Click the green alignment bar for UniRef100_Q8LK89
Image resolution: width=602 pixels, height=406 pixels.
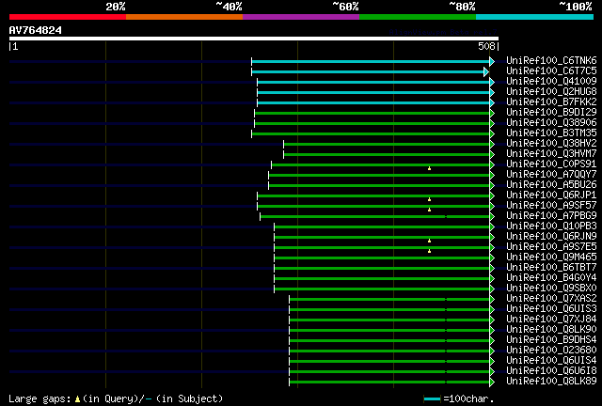click(x=389, y=383)
